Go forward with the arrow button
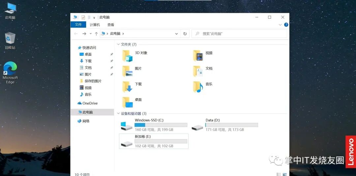Screen dimensions: 356x176 (x=84, y=34)
